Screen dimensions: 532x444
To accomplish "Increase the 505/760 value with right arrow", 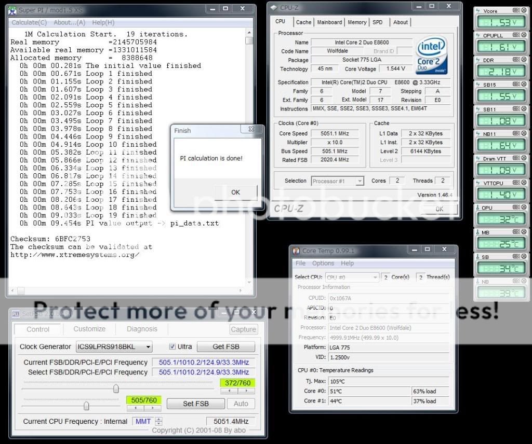I will click(x=152, y=408).
